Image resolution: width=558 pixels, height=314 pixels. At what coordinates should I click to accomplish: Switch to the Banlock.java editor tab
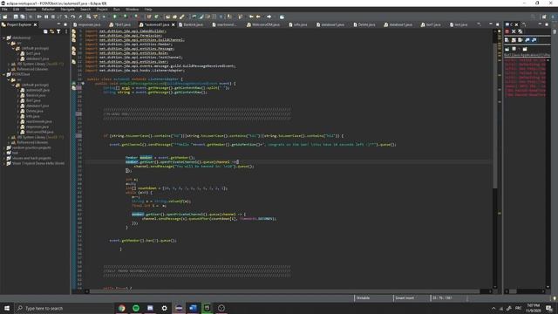pyautogui.click(x=192, y=24)
